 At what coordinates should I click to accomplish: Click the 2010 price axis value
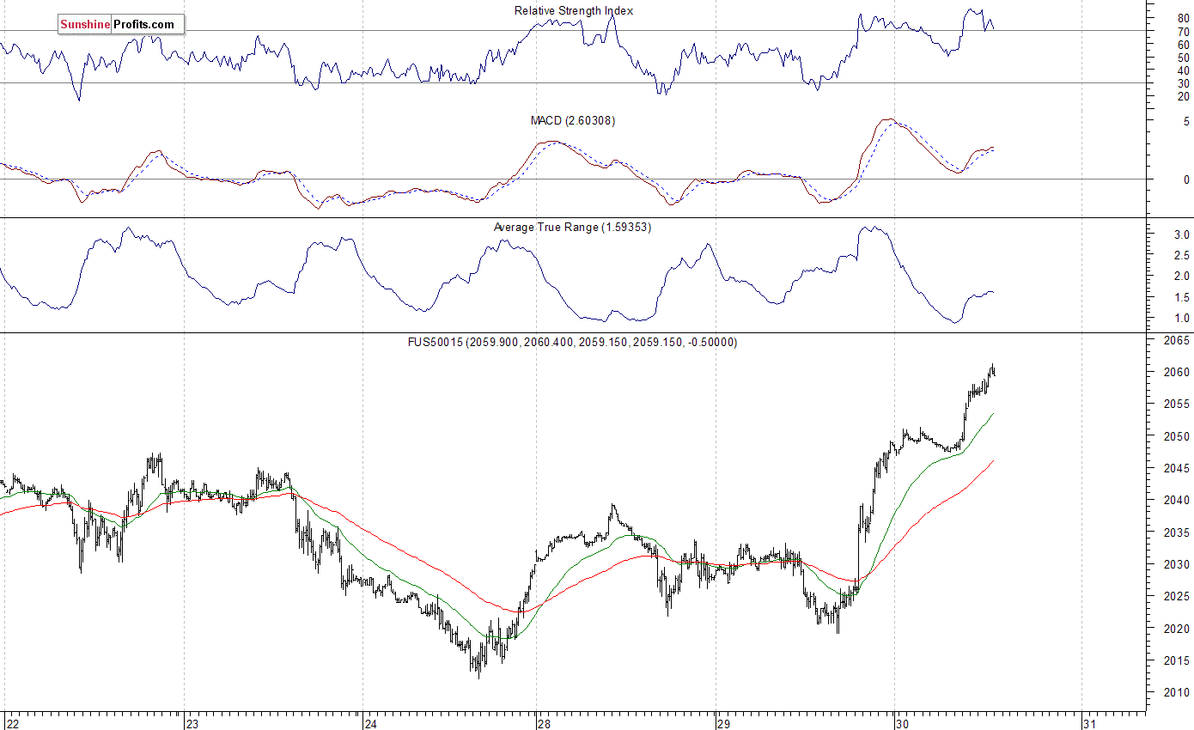pyautogui.click(x=1177, y=692)
